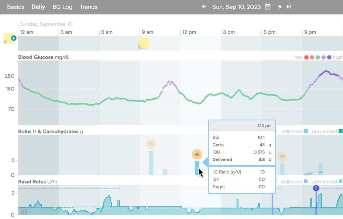343x219 pixels.
Task: Open the calendar date picker
Action: (x=267, y=7)
